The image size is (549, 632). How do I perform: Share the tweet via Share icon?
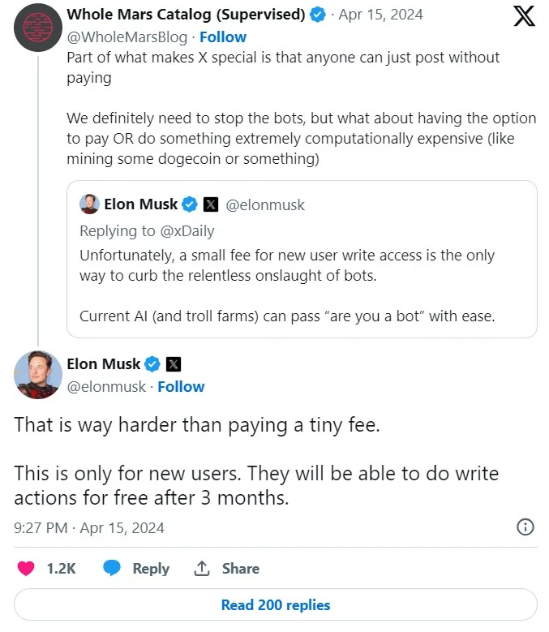[203, 569]
